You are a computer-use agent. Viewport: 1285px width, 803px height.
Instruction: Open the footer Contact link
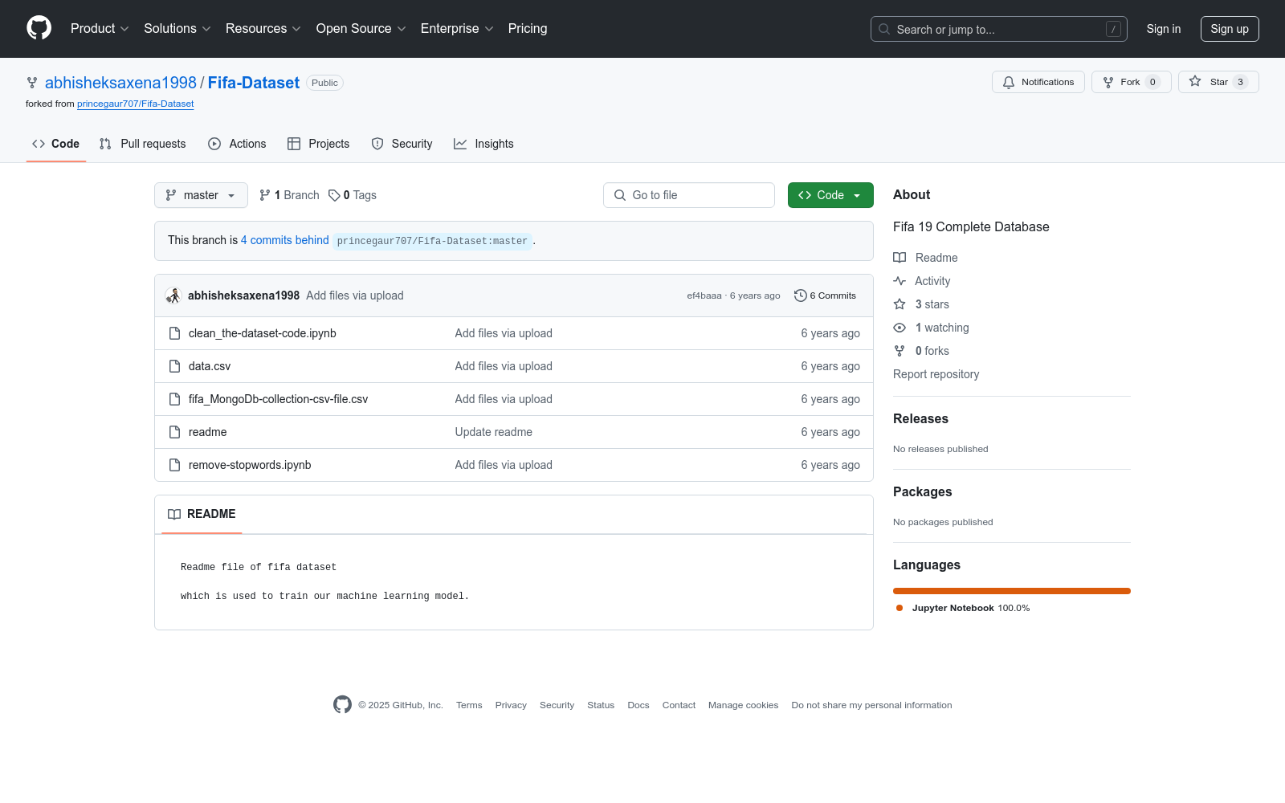tap(679, 705)
